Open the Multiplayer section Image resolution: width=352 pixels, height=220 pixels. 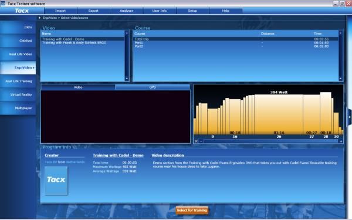coord(18,108)
